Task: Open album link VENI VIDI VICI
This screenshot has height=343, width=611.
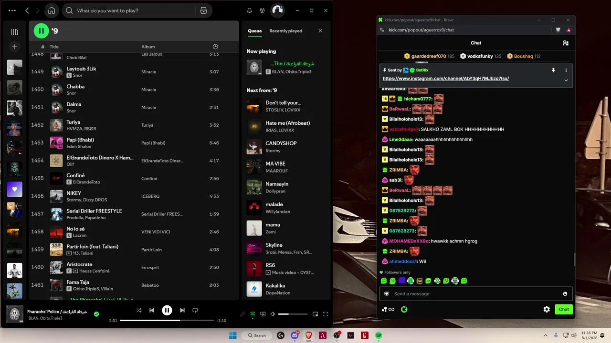Action: click(156, 232)
